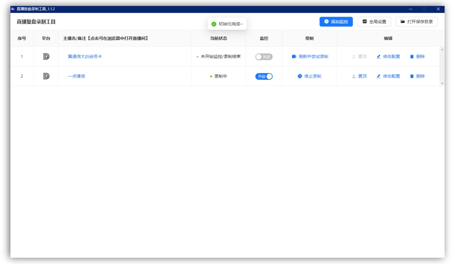
Task: Click the 添加监控 button
Action: point(336,22)
